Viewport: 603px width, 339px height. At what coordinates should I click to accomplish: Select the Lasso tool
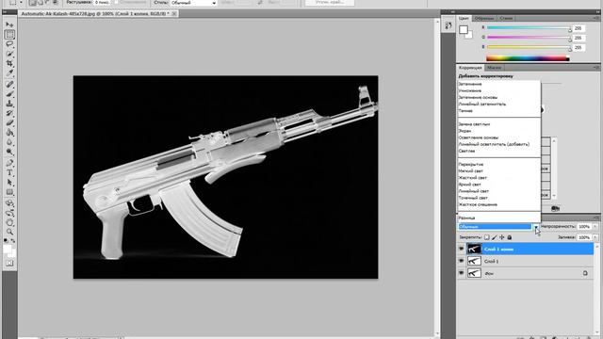pos(9,44)
